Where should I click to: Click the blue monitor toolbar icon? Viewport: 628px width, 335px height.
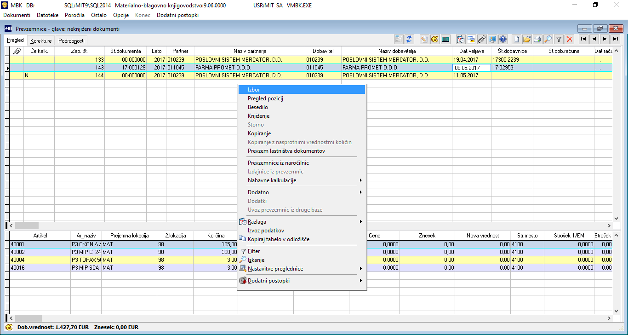coord(492,40)
